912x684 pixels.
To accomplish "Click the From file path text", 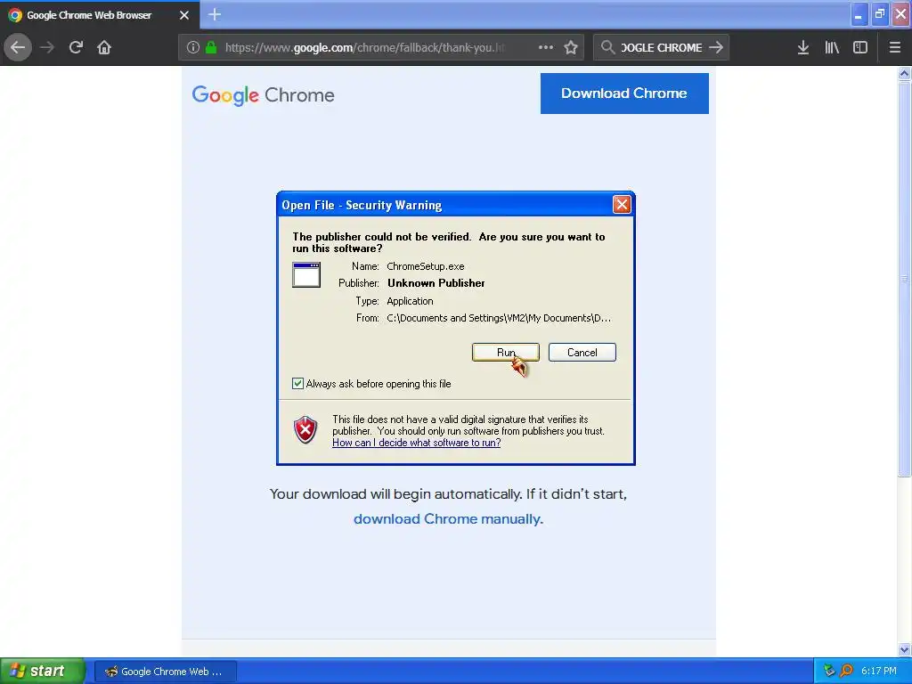I will tap(499, 318).
